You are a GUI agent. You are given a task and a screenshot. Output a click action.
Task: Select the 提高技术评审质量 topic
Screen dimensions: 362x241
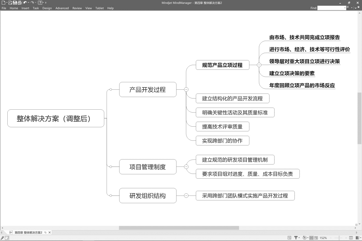click(x=223, y=127)
